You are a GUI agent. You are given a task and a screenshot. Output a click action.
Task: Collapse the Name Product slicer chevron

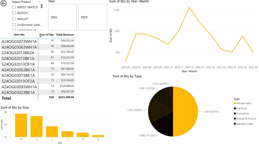[x=40, y=2]
